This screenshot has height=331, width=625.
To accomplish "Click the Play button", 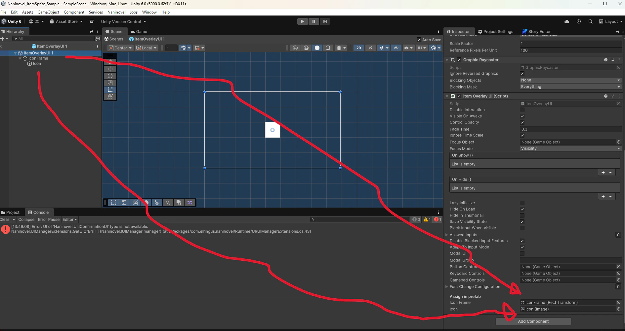I will point(302,21).
